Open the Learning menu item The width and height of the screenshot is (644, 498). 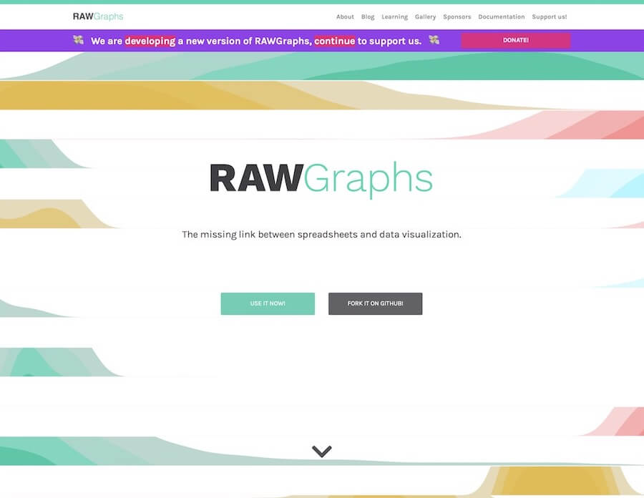pos(395,17)
